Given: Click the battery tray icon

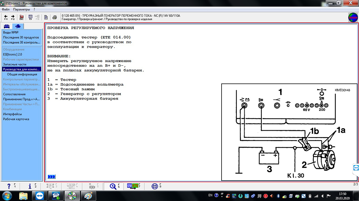Looking at the screenshot, I should [310, 196].
